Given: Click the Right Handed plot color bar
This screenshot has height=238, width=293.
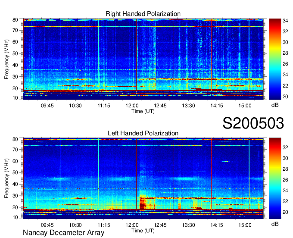Looking at the screenshot, I should [275, 59].
